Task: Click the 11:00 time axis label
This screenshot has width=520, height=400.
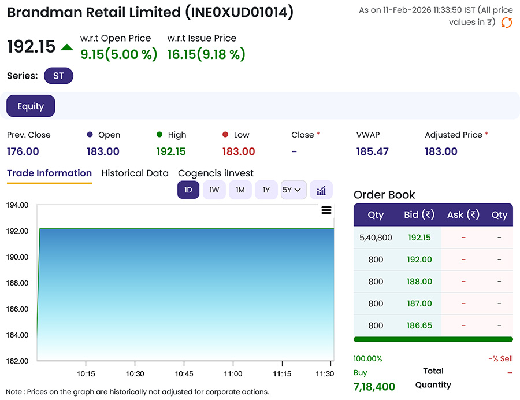Action: point(233,374)
